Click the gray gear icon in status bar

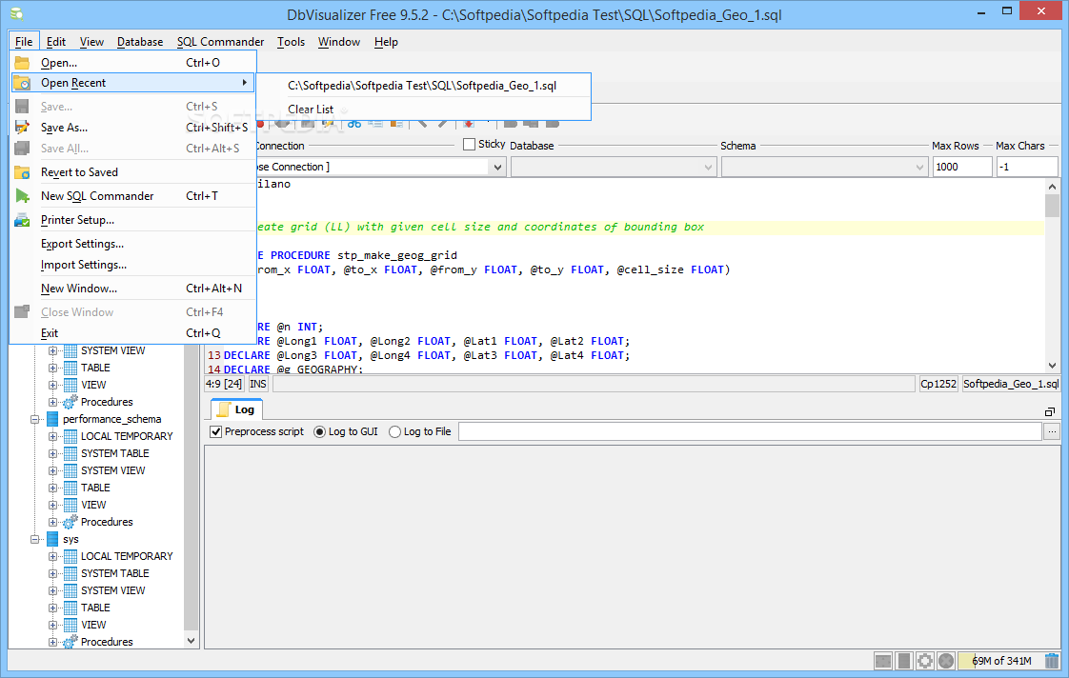tap(925, 660)
